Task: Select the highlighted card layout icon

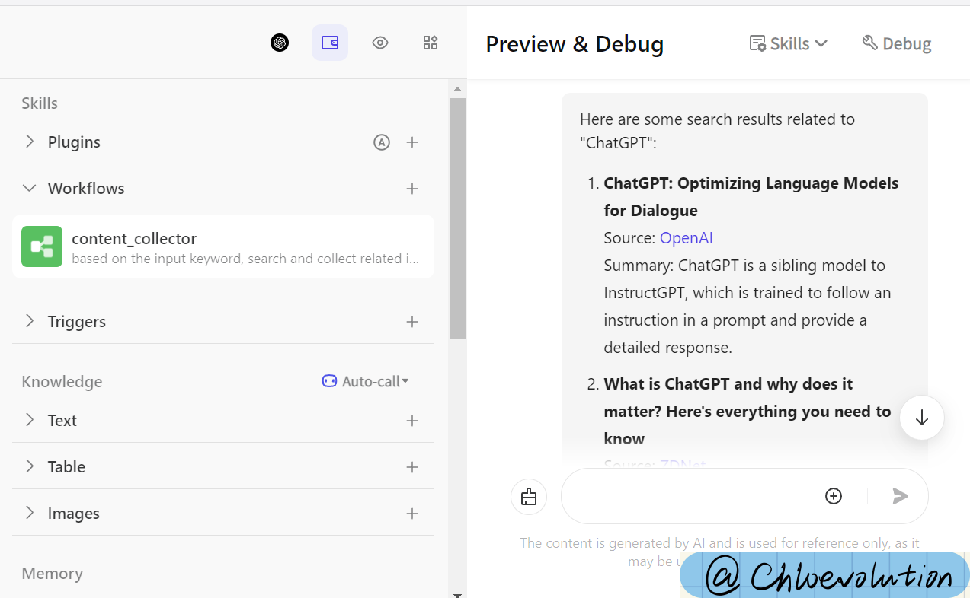Action: (330, 43)
